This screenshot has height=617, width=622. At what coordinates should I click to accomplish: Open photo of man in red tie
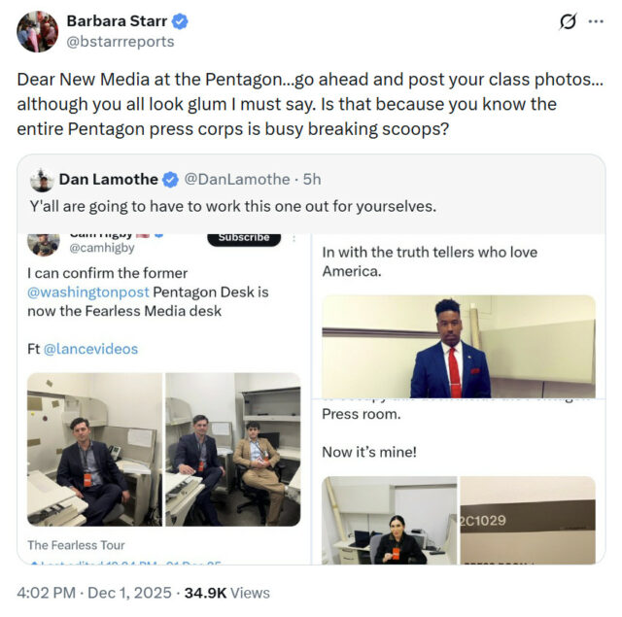[x=458, y=347]
